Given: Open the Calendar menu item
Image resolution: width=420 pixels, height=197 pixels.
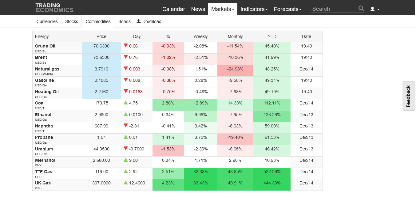Looking at the screenshot, I should coord(174,9).
